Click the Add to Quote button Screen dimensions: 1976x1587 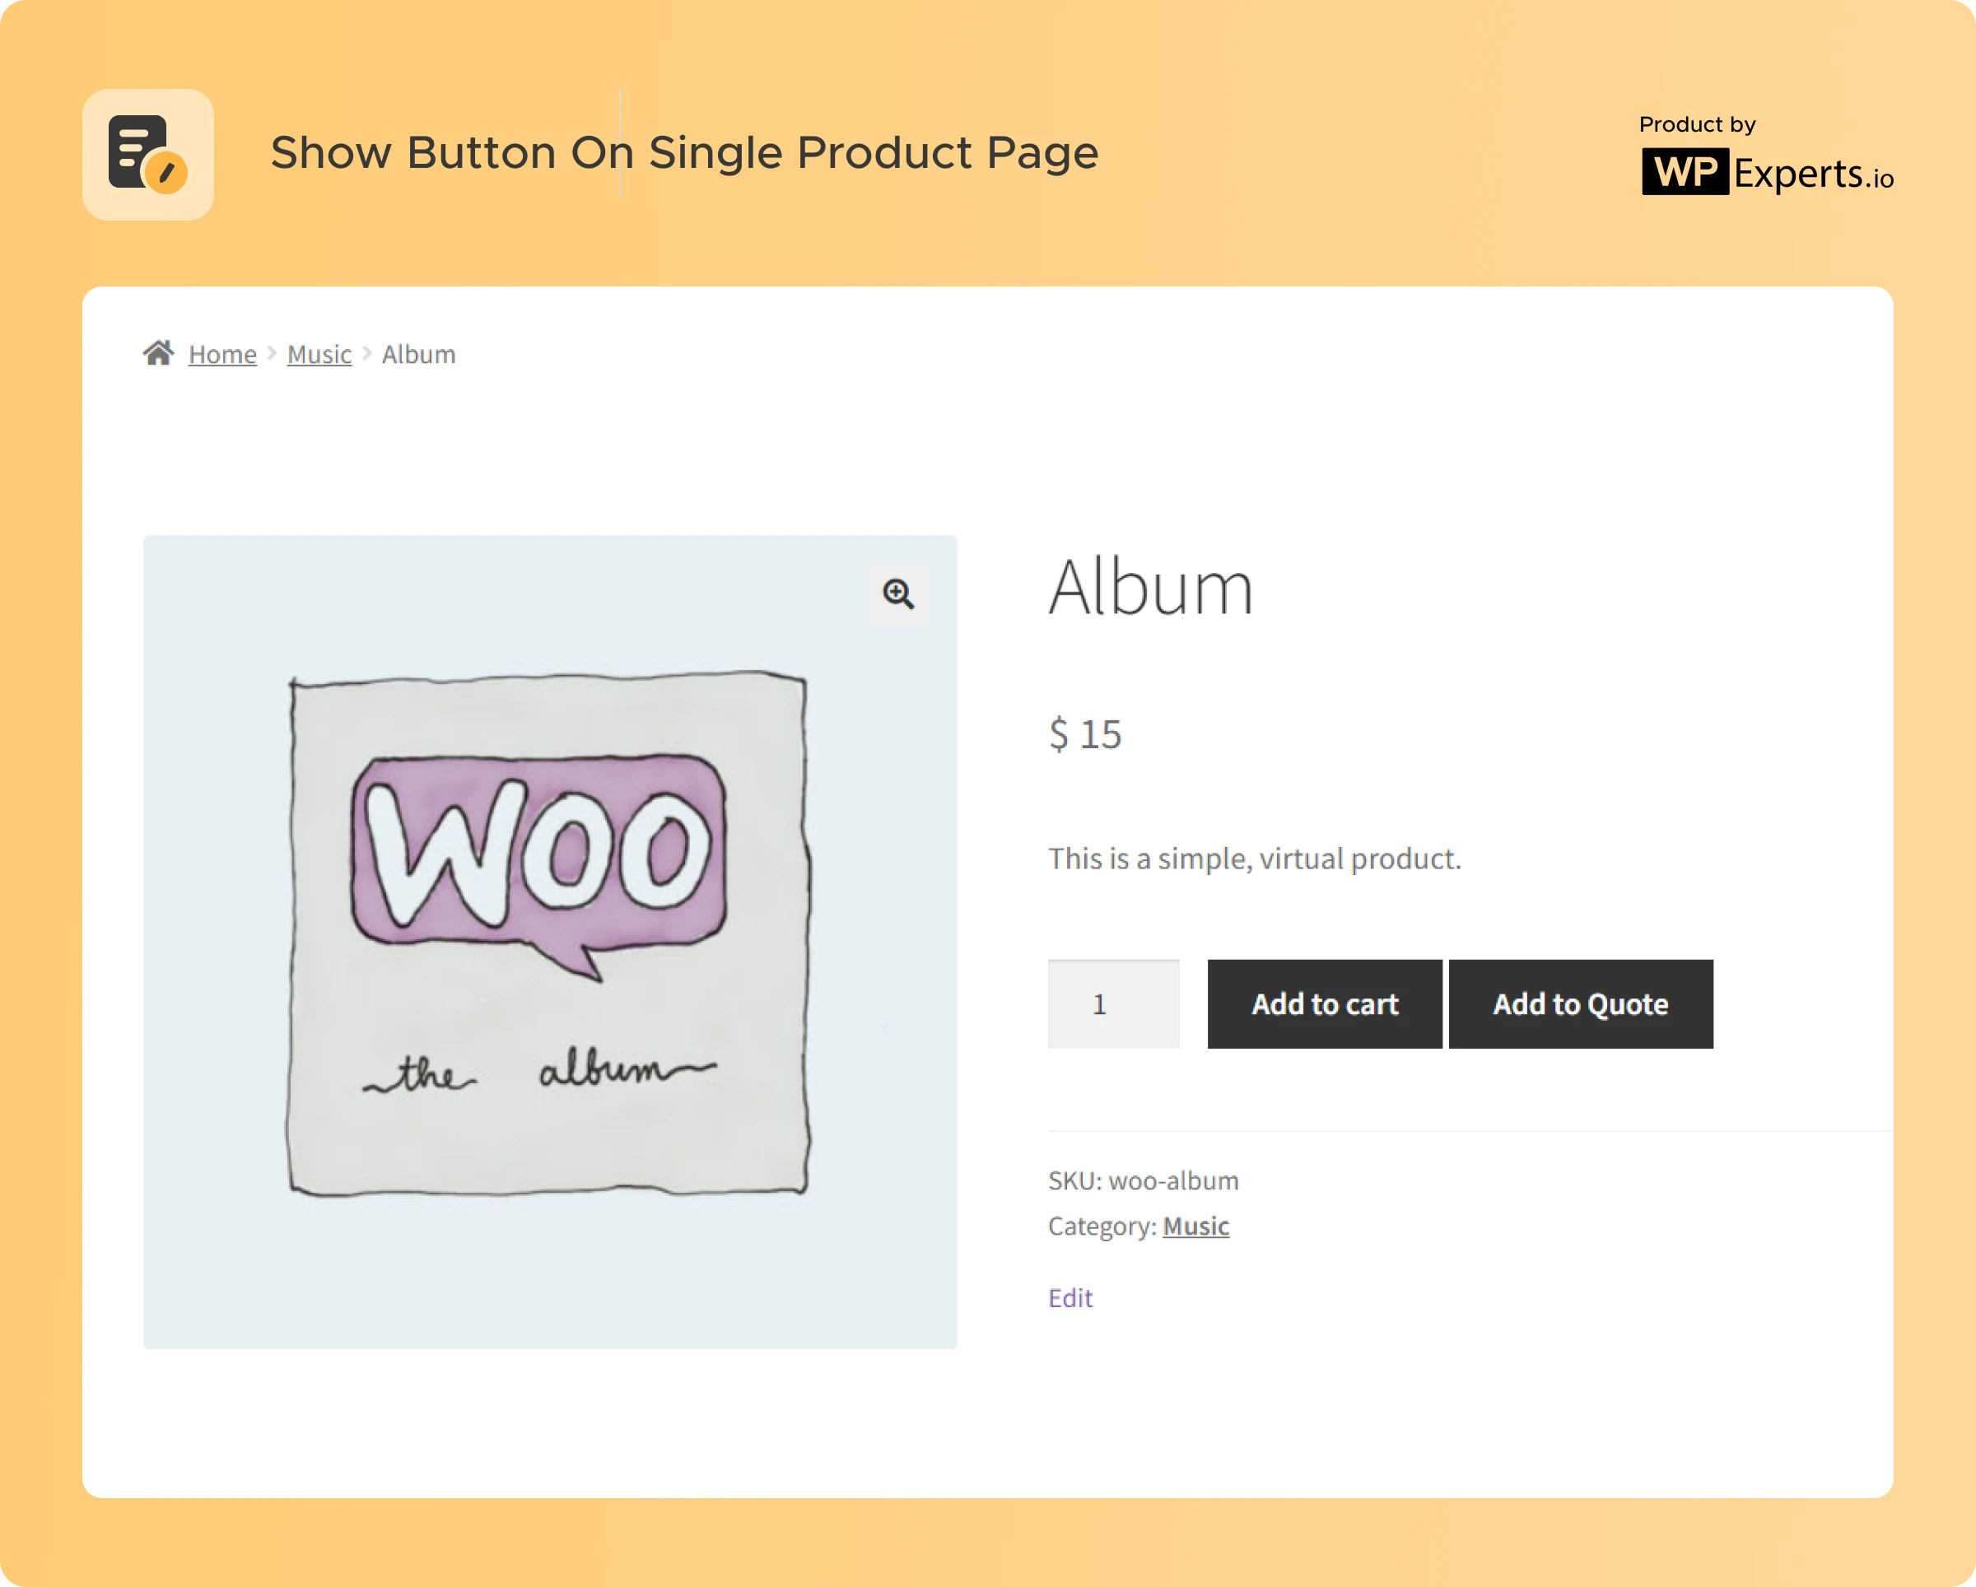tap(1581, 1004)
